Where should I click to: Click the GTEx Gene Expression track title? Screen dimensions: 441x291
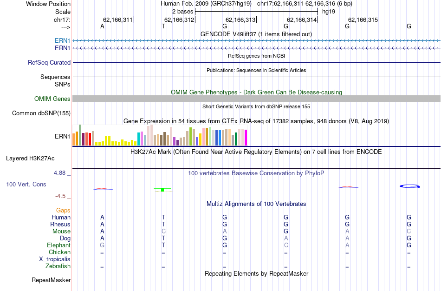point(256,121)
